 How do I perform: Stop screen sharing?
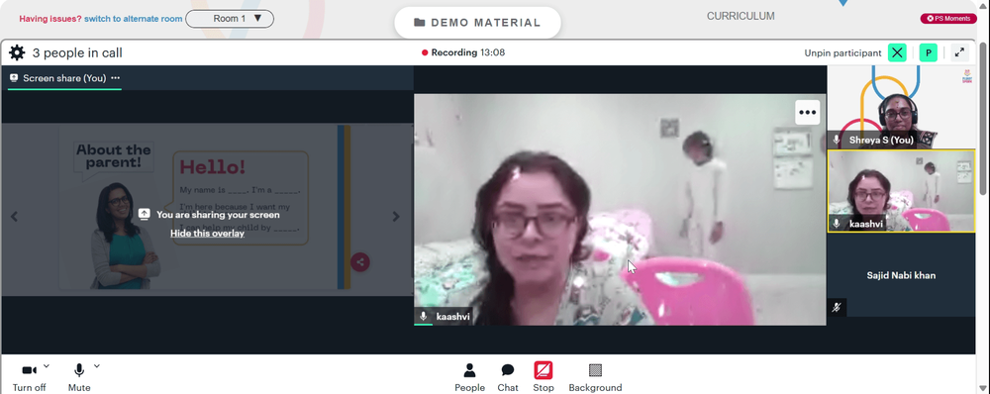click(543, 377)
